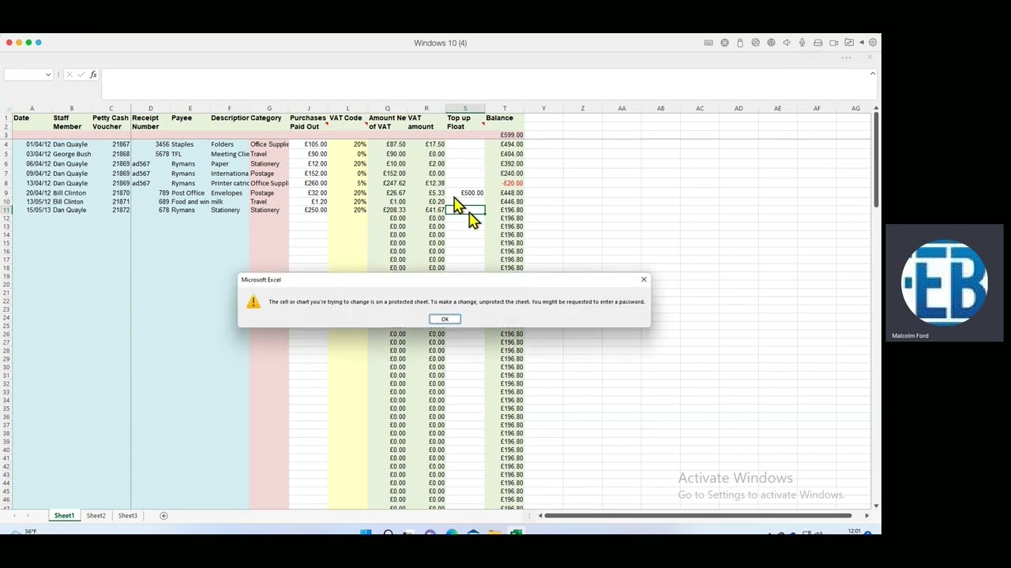
Task: Click the formula bar cancel X icon
Action: 70,74
